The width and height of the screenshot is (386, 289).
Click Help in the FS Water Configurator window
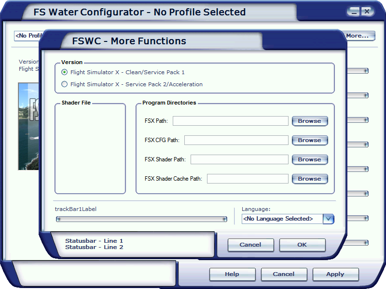coord(232,274)
